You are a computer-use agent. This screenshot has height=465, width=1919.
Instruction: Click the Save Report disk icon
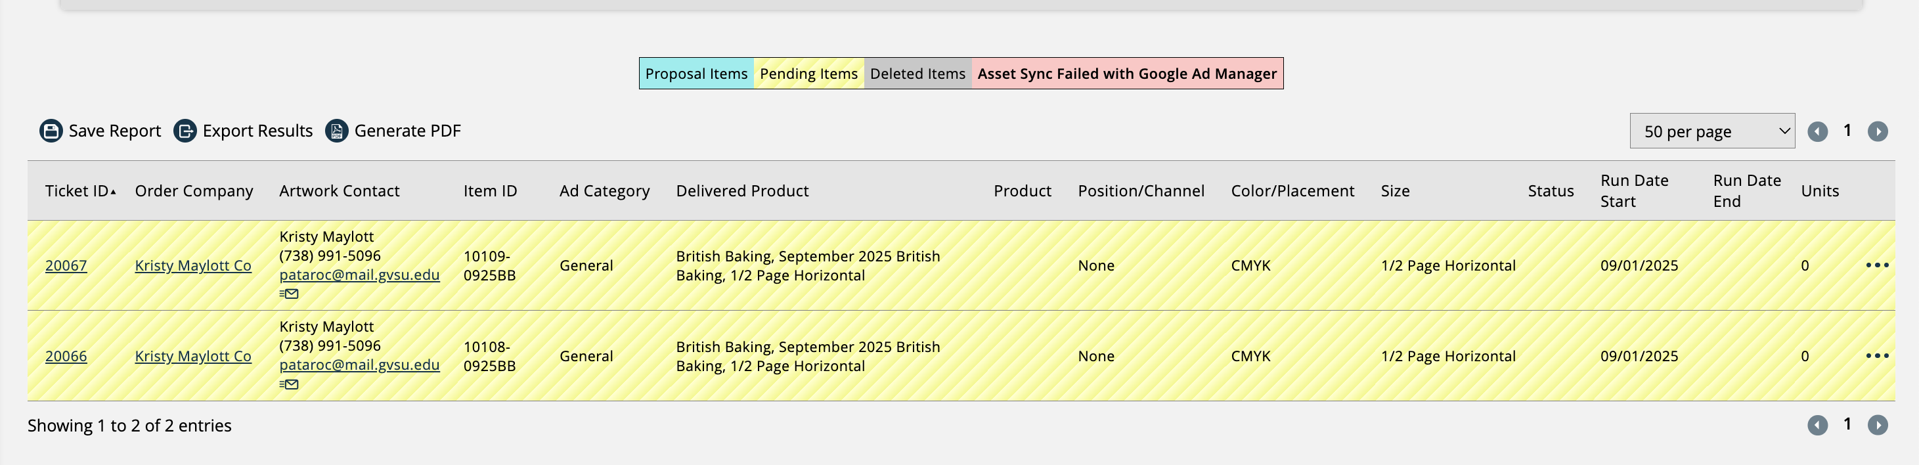point(51,131)
